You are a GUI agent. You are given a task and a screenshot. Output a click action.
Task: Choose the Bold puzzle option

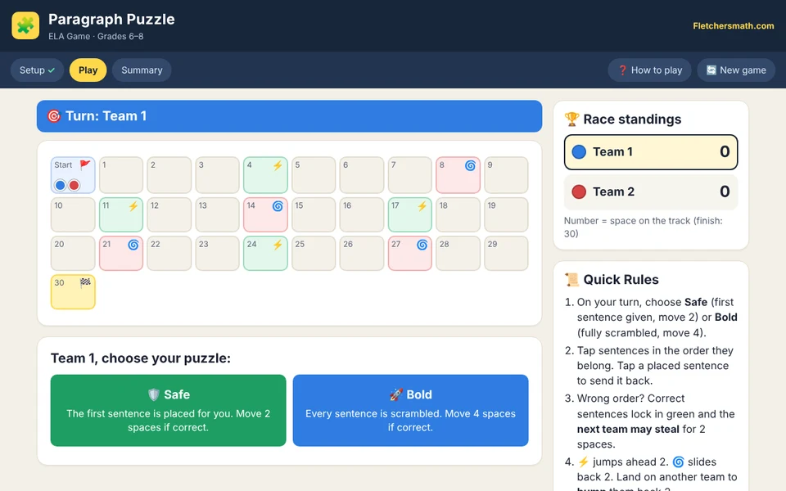click(x=410, y=410)
